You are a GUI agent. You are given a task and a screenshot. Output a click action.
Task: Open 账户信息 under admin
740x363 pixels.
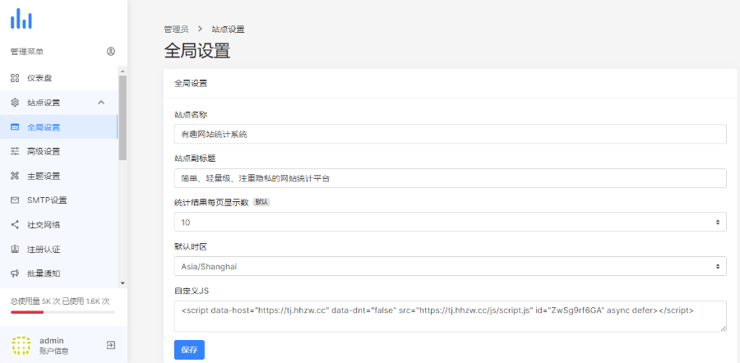point(53,352)
